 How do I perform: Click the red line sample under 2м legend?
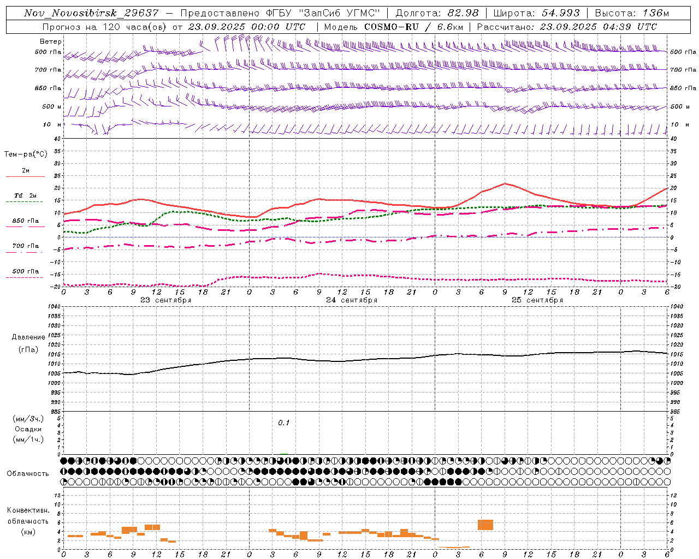point(26,176)
